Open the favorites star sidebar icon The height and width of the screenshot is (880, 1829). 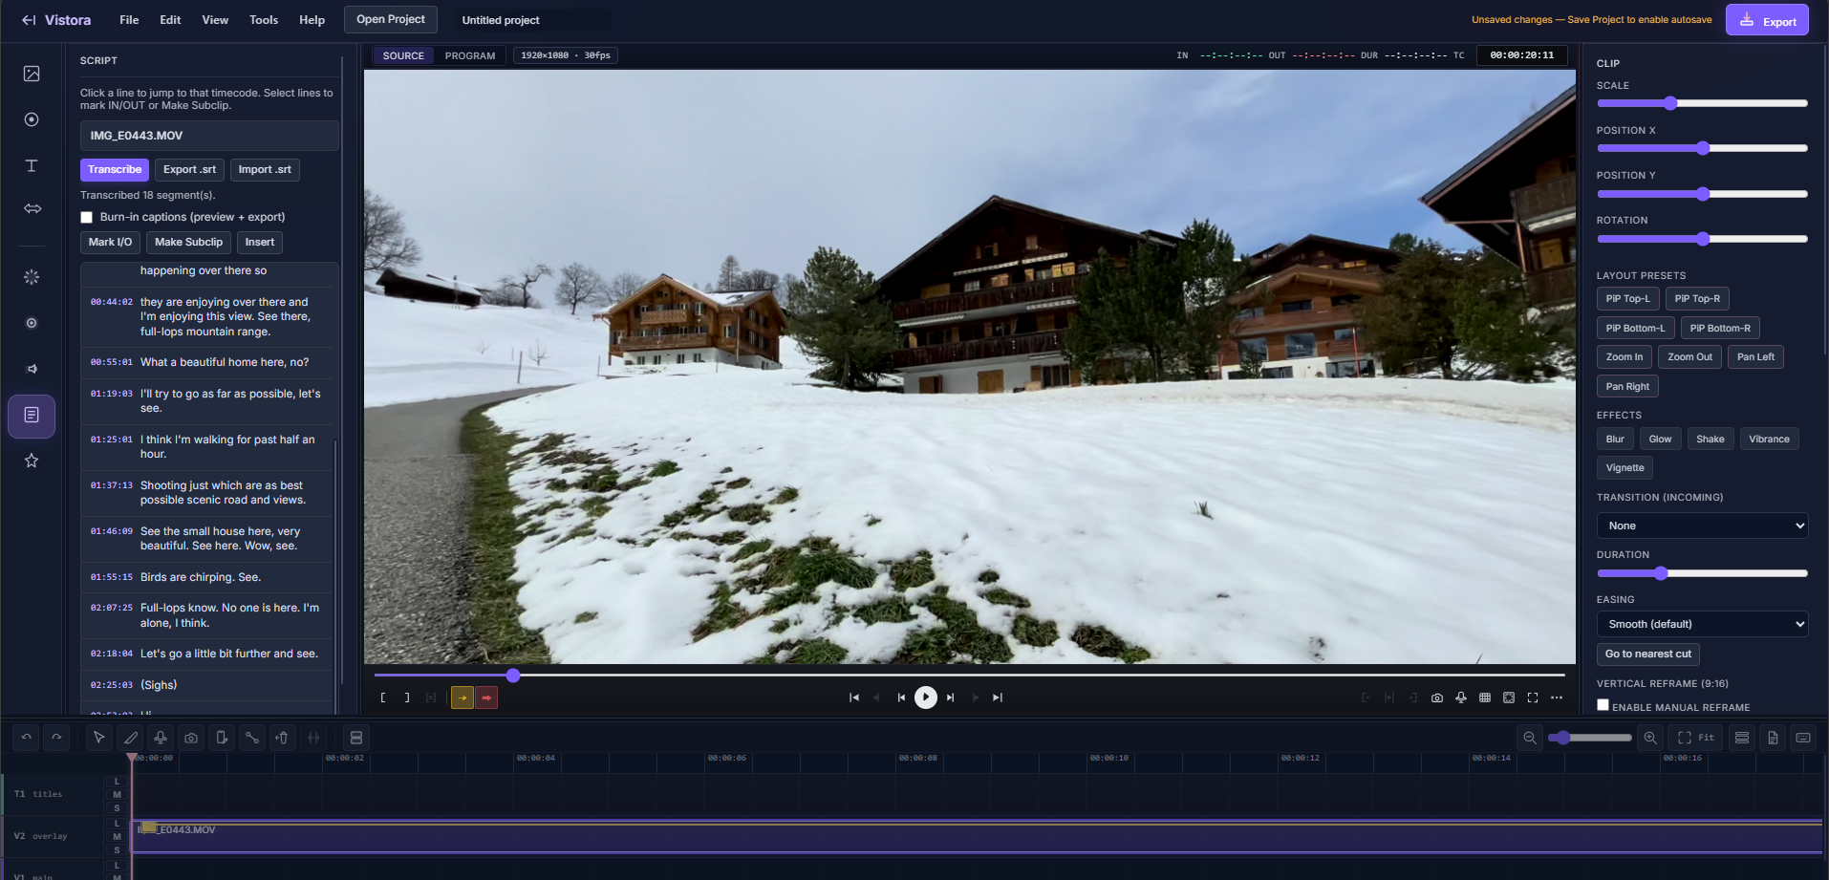click(x=32, y=461)
